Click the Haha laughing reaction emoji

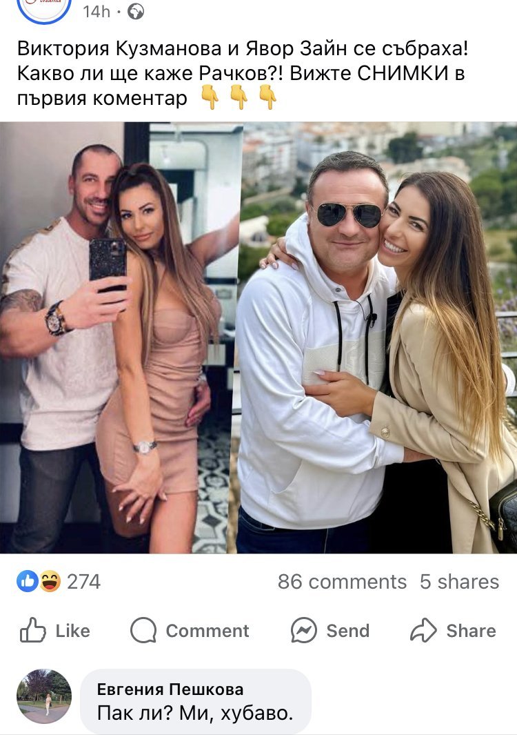tap(50, 582)
